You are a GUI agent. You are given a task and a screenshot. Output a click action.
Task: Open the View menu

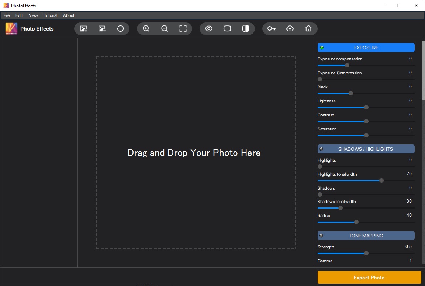[33, 15]
